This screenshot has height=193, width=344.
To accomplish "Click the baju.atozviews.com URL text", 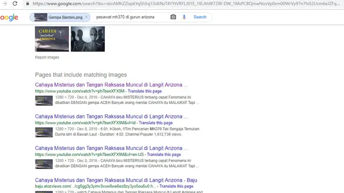I will (96, 186).
